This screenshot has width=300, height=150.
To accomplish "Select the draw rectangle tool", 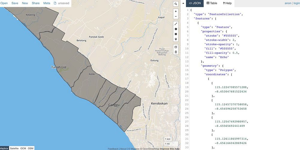I will [x=175, y=34].
